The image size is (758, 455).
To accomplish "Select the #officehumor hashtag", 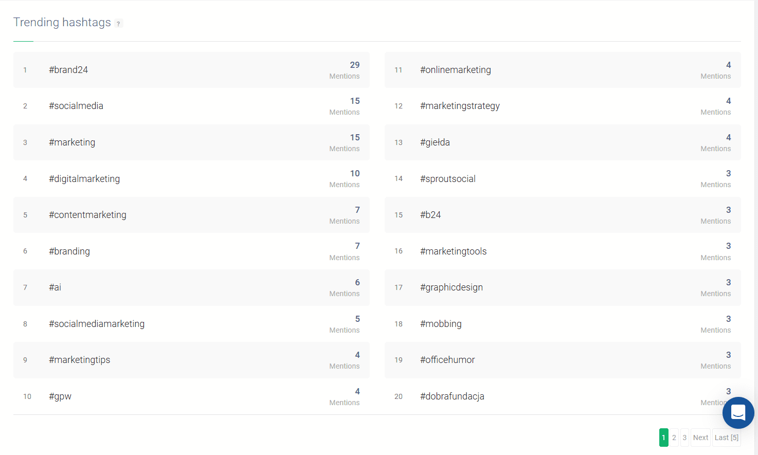I will point(447,360).
